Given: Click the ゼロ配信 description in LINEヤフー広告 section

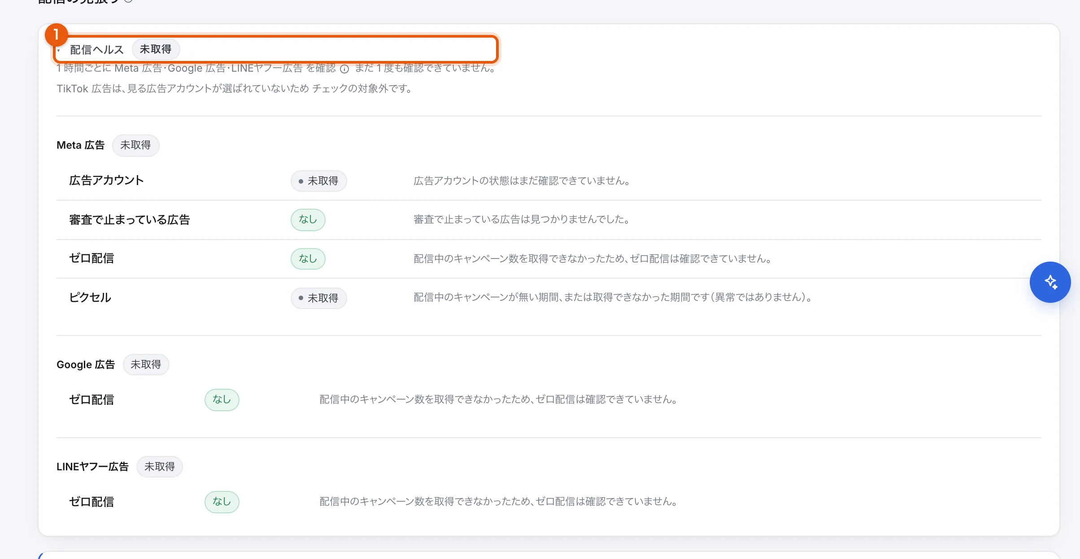Looking at the screenshot, I should coord(499,502).
